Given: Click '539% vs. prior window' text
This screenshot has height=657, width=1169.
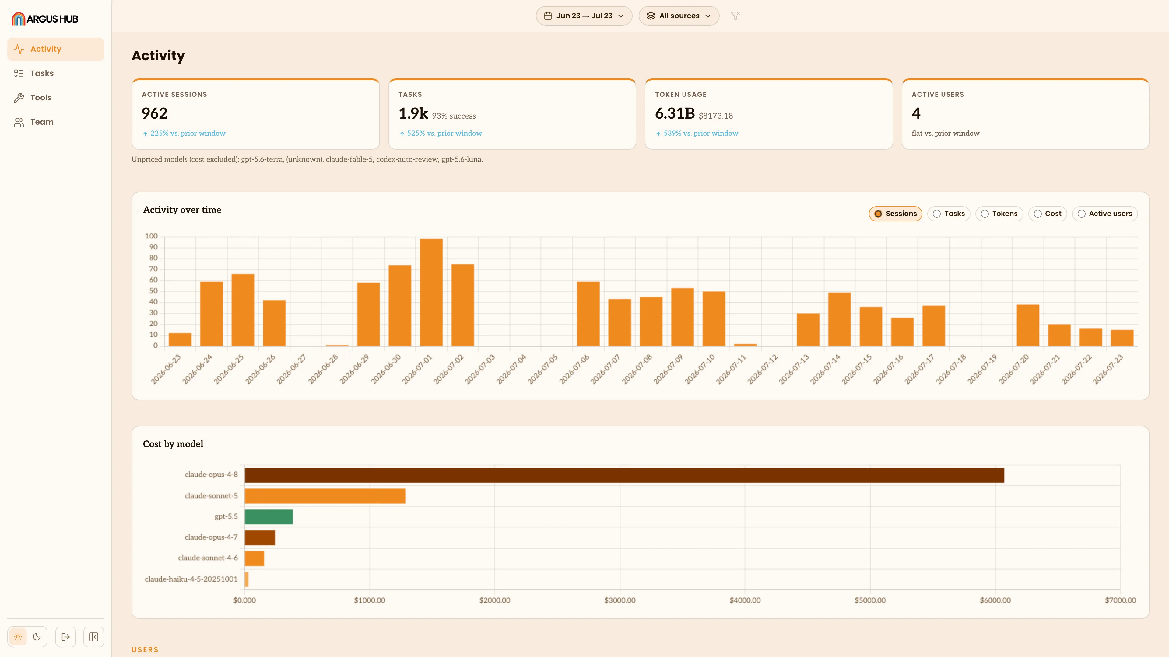Looking at the screenshot, I should 701,133.
